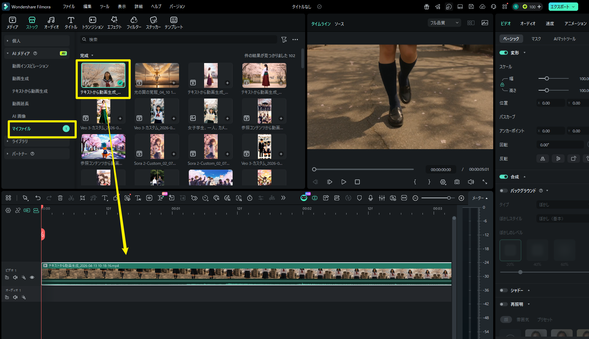
Task: Open the フル品質 quality dropdown
Action: coord(444,23)
